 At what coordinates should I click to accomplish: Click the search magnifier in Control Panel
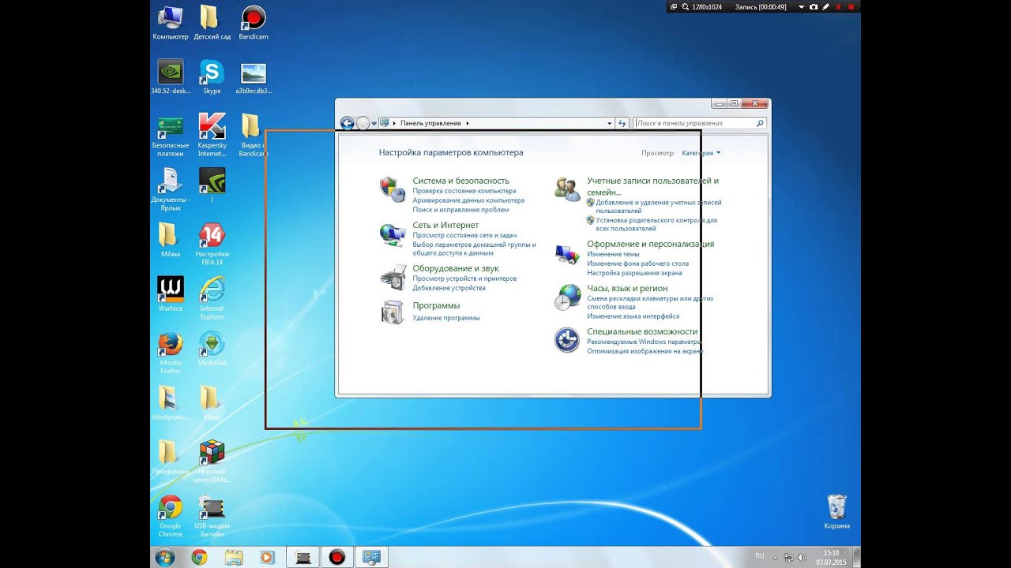760,123
